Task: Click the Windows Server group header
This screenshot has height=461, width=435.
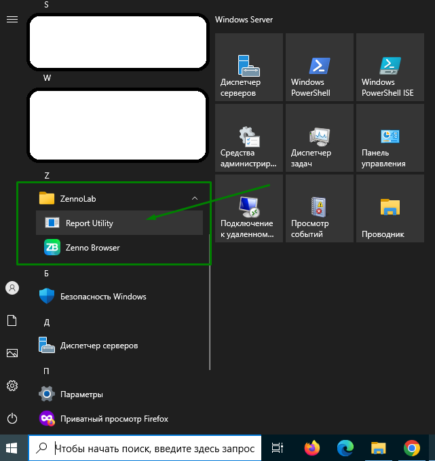Action: pos(244,20)
